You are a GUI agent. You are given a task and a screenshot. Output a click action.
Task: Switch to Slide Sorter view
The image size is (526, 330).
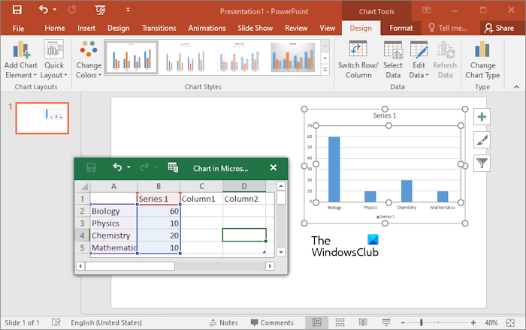[340, 322]
